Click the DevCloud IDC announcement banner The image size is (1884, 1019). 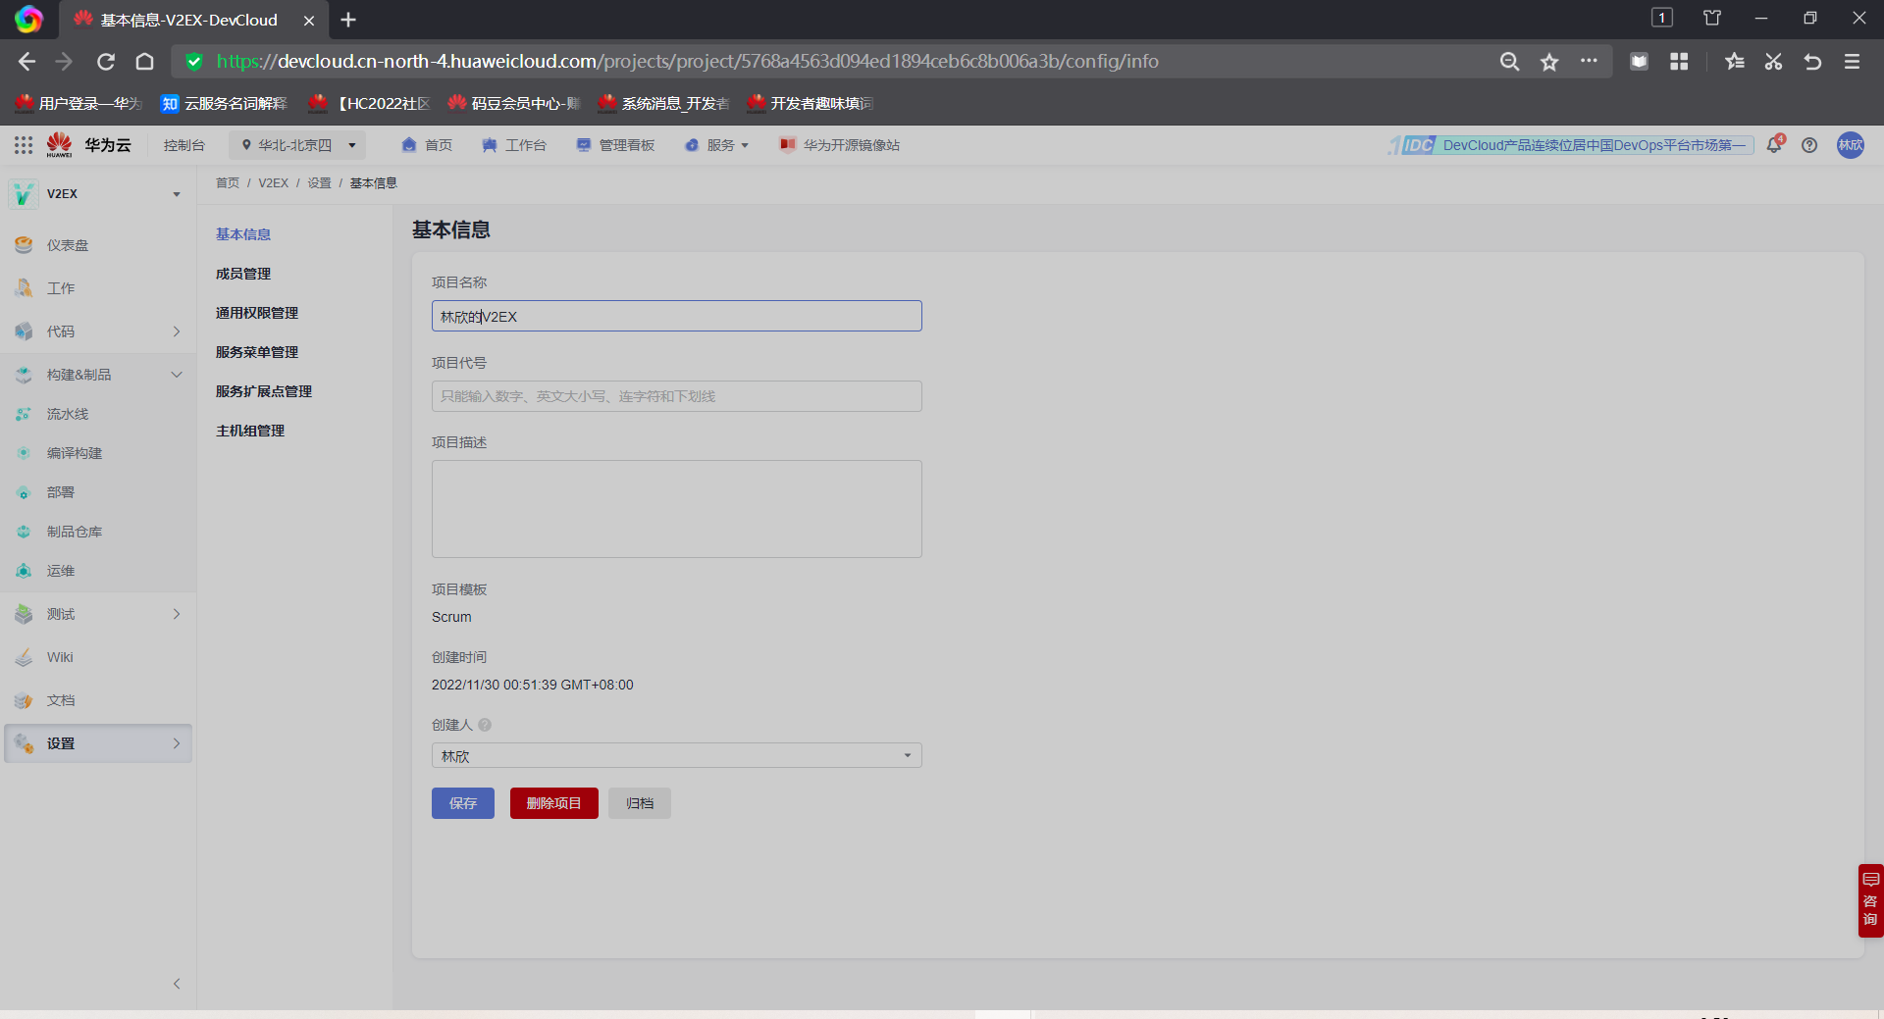(1570, 145)
